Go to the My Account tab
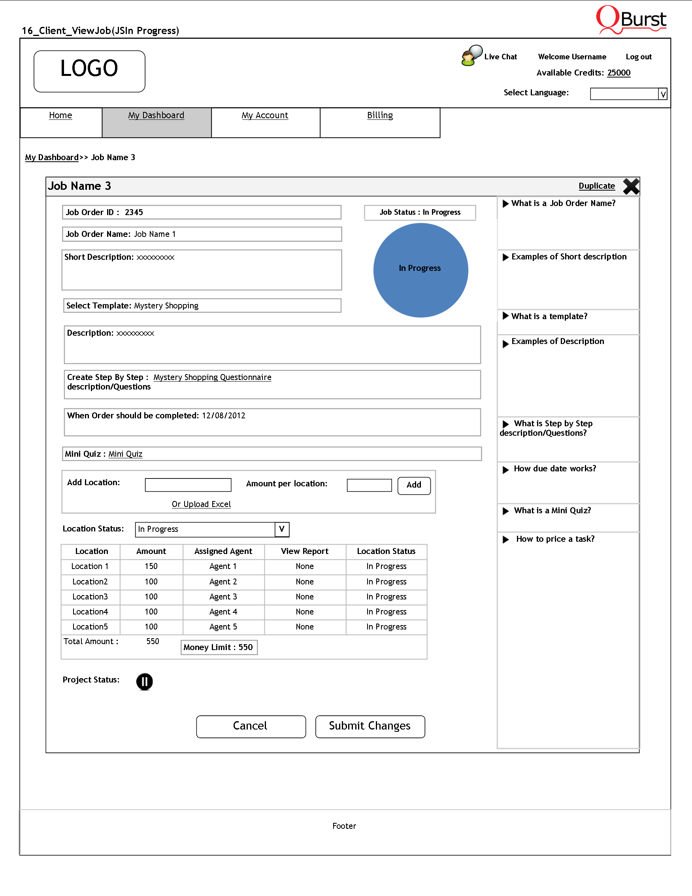 pyautogui.click(x=265, y=116)
